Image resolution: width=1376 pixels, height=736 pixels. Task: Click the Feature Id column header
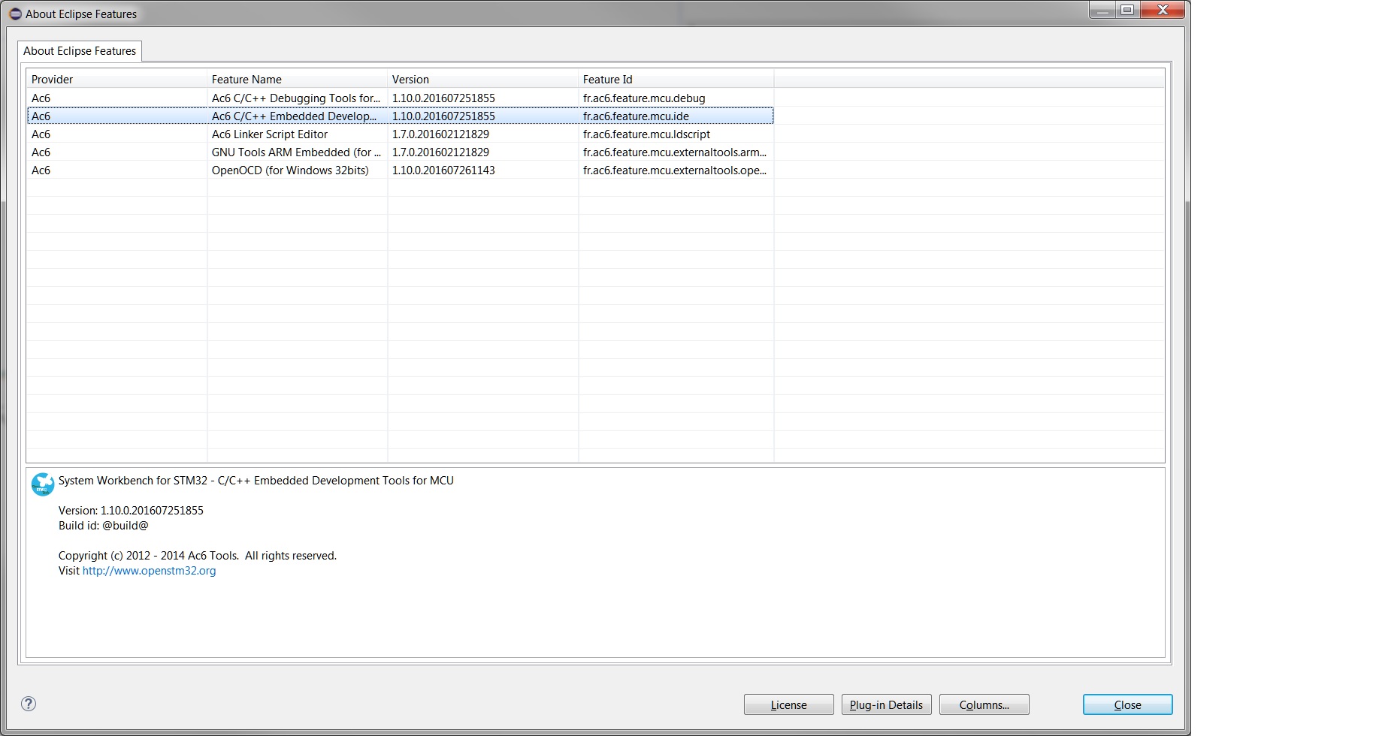click(x=676, y=80)
